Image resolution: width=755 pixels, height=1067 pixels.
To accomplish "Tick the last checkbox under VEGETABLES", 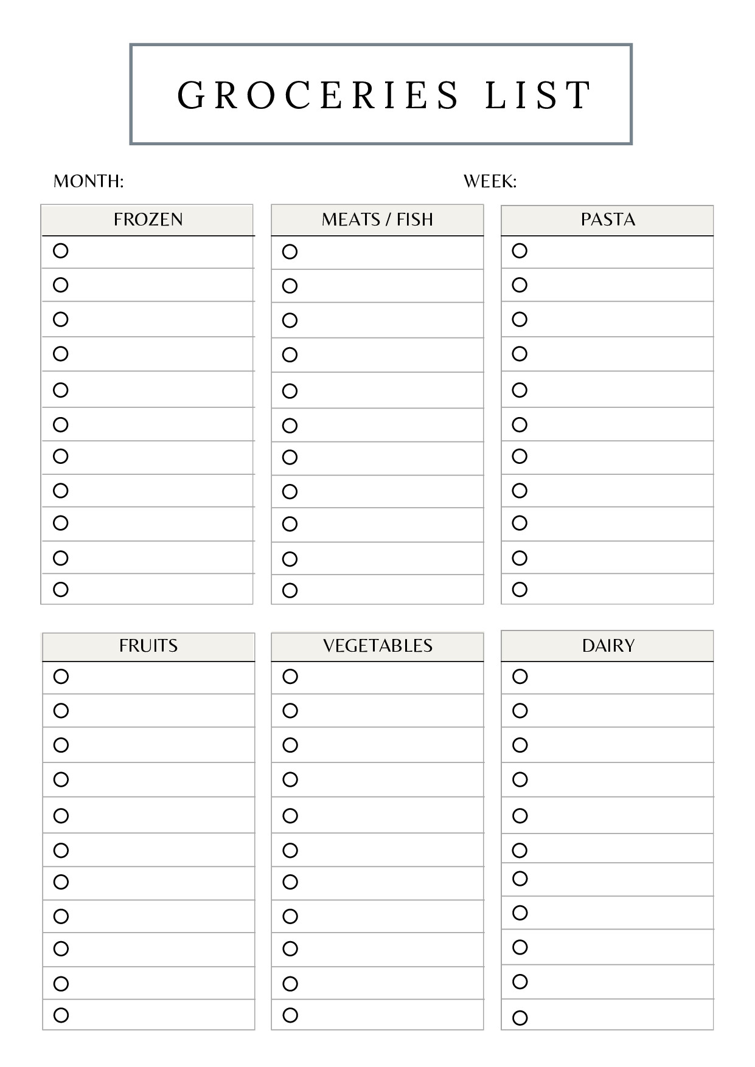I will coord(291,1015).
